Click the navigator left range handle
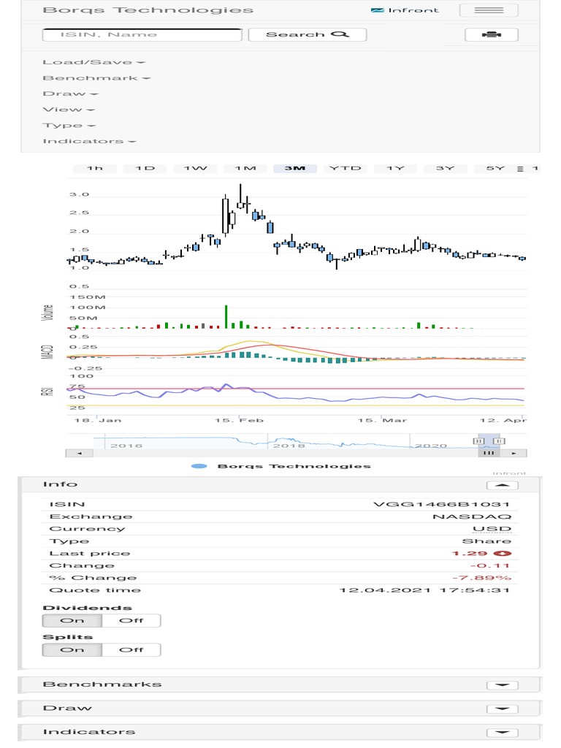 point(478,441)
